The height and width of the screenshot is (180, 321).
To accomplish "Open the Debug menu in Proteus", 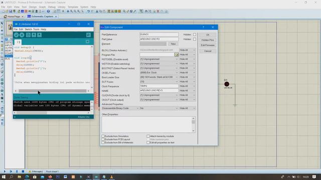I will [52, 7].
